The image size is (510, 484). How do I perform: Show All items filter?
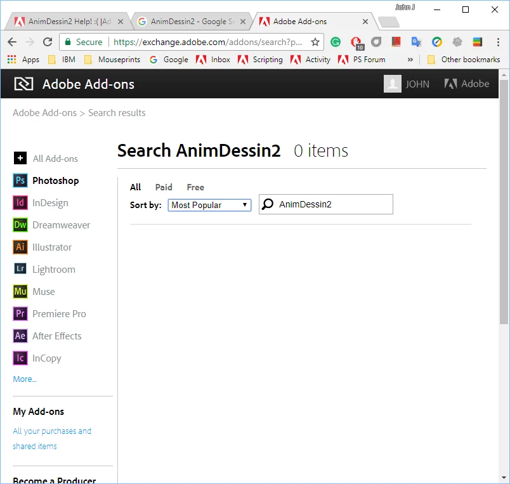135,187
